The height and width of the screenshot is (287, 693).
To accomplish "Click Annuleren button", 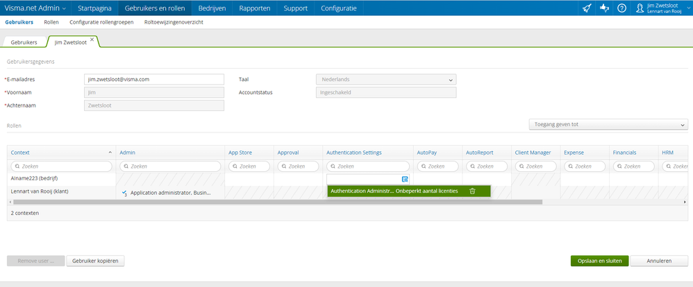I will 659,261.
